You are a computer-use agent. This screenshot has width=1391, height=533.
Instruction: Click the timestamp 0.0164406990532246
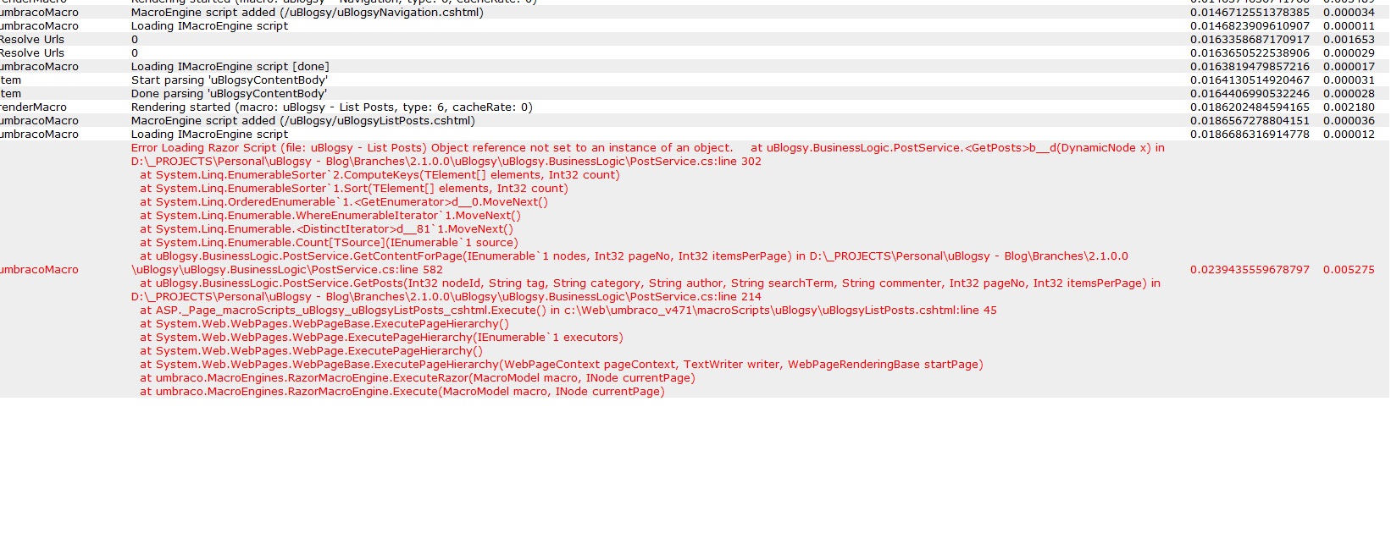[x=1250, y=94]
